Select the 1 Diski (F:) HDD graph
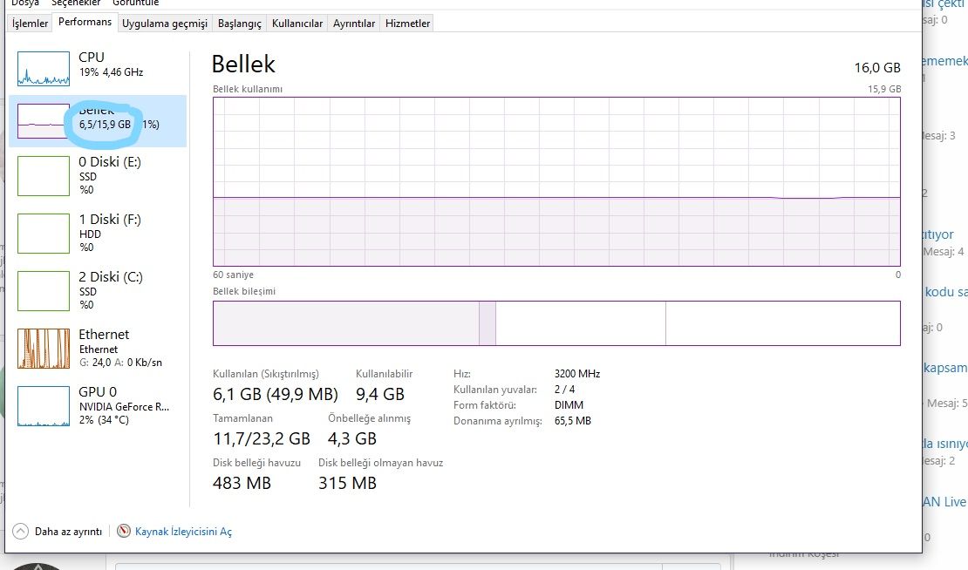The image size is (968, 570). pos(44,233)
